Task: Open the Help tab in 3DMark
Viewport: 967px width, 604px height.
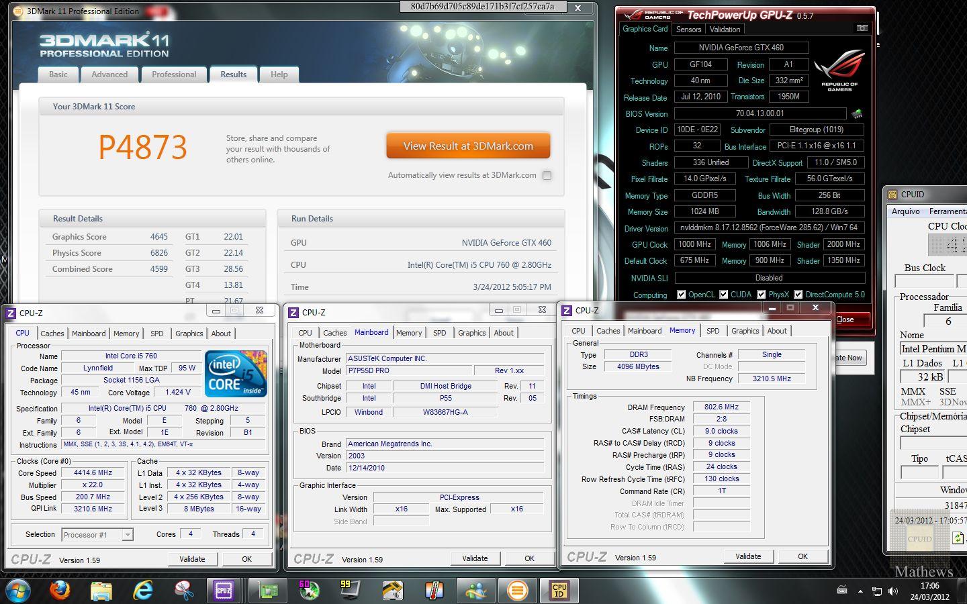Action: pyautogui.click(x=279, y=74)
